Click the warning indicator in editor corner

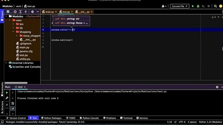(x=214, y=17)
